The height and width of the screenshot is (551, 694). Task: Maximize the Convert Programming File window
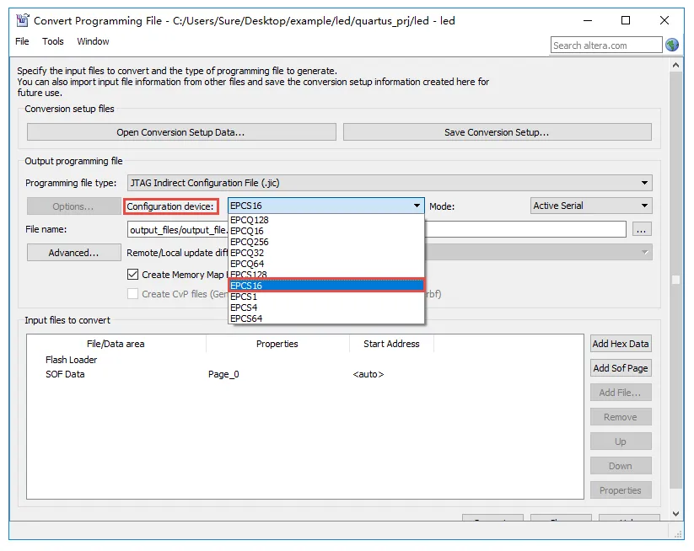[x=626, y=20]
